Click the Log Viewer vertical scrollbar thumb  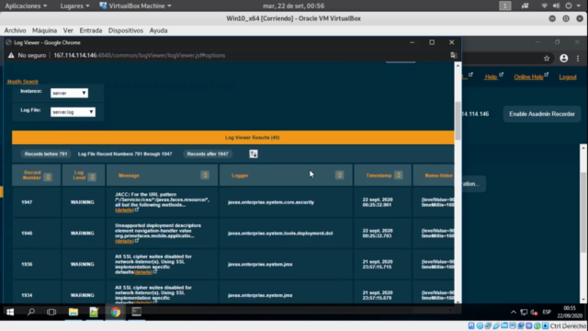pyautogui.click(x=458, y=120)
